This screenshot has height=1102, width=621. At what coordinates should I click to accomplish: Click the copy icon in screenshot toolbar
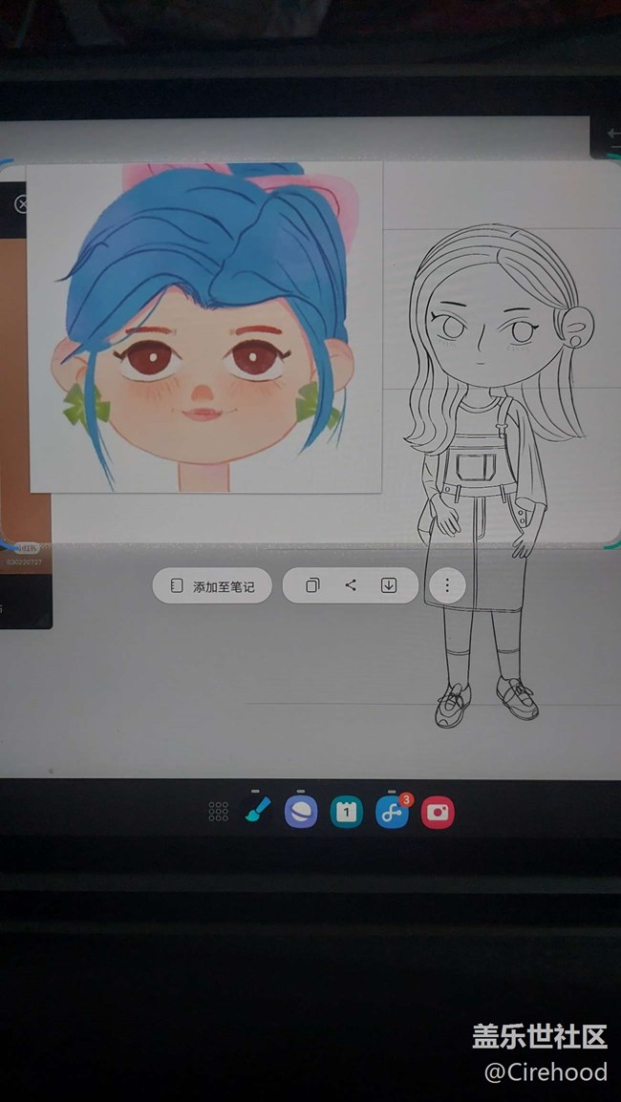click(312, 585)
